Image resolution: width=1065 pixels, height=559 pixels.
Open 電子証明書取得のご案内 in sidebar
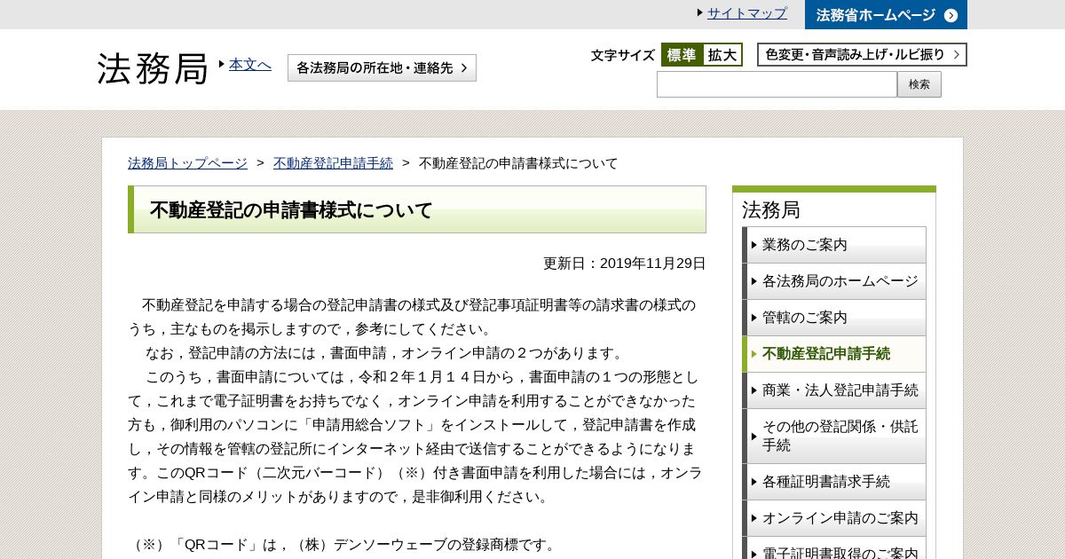834,550
